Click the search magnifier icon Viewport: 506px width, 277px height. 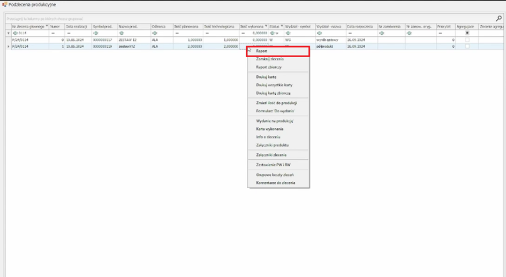(x=499, y=19)
